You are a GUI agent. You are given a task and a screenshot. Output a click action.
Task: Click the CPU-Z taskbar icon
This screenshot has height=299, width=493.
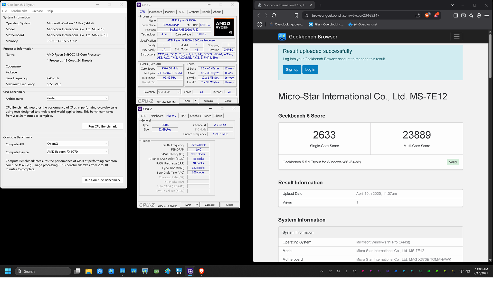pos(190,271)
